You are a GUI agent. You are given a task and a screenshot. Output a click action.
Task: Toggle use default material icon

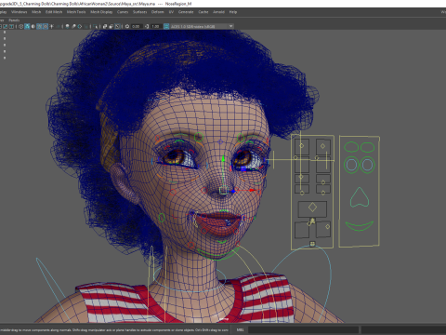click(x=33, y=26)
